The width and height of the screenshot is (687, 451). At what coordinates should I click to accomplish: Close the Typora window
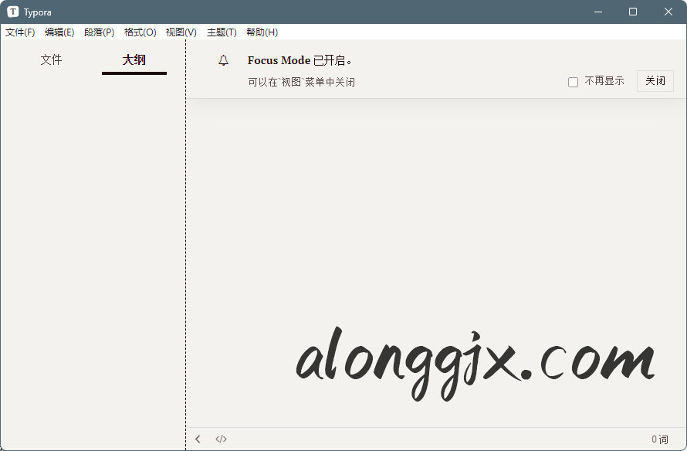(x=668, y=12)
